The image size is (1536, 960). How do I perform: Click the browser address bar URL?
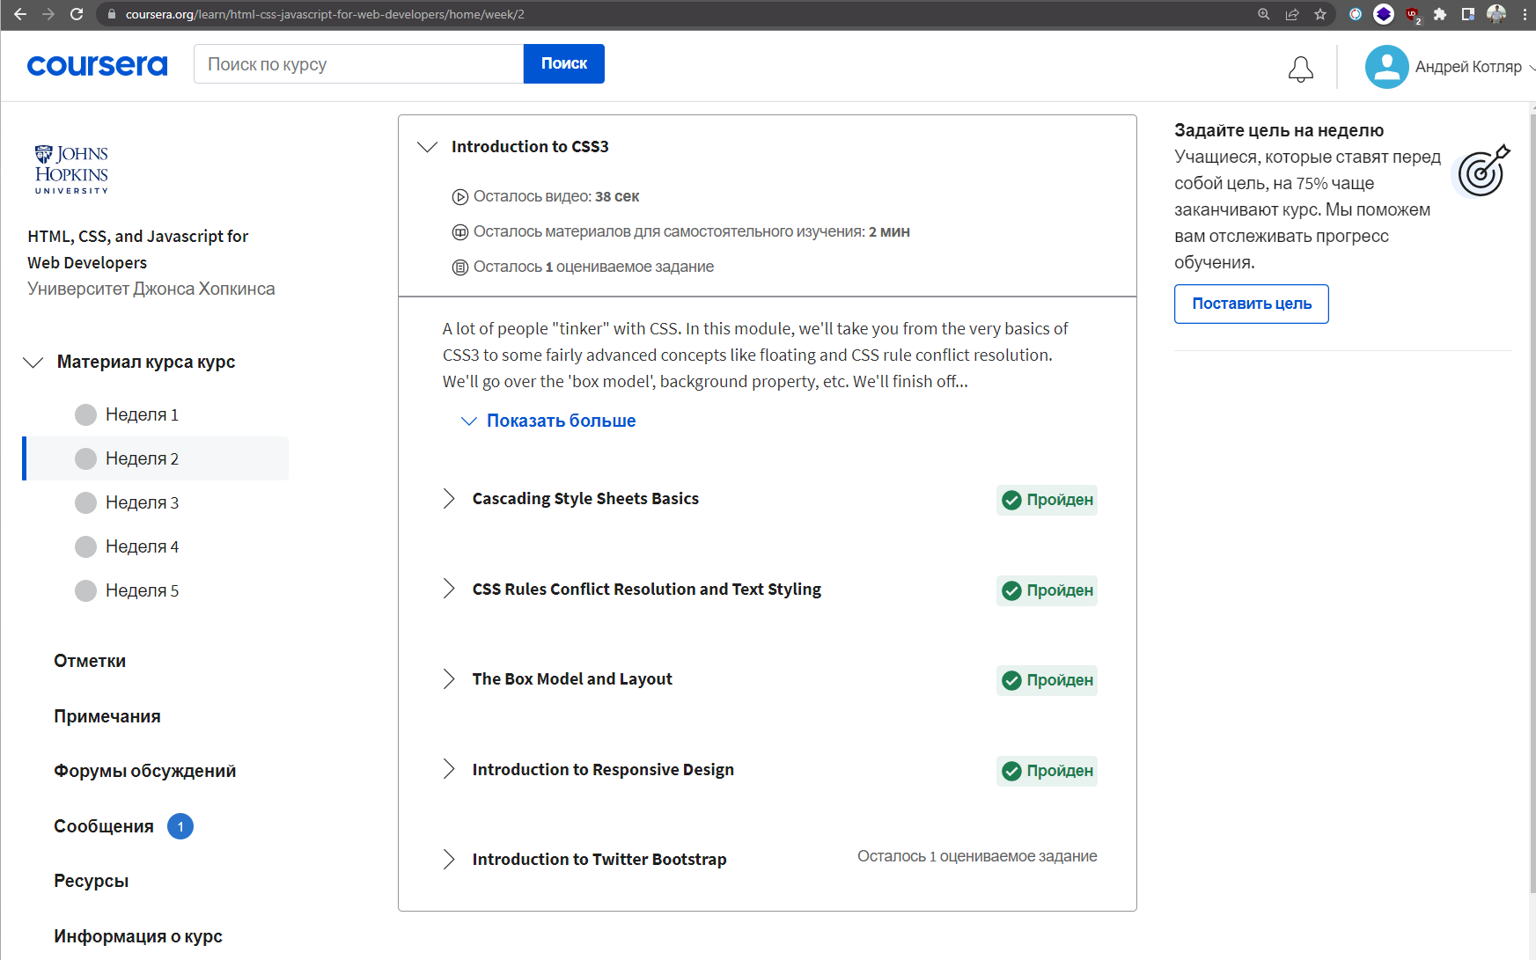tap(325, 14)
